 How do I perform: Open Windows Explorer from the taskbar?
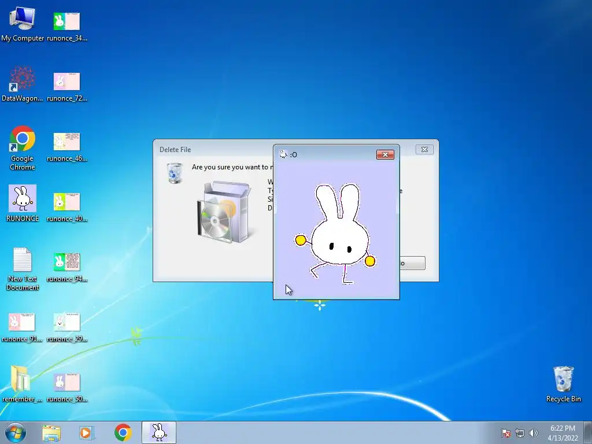[51, 432]
